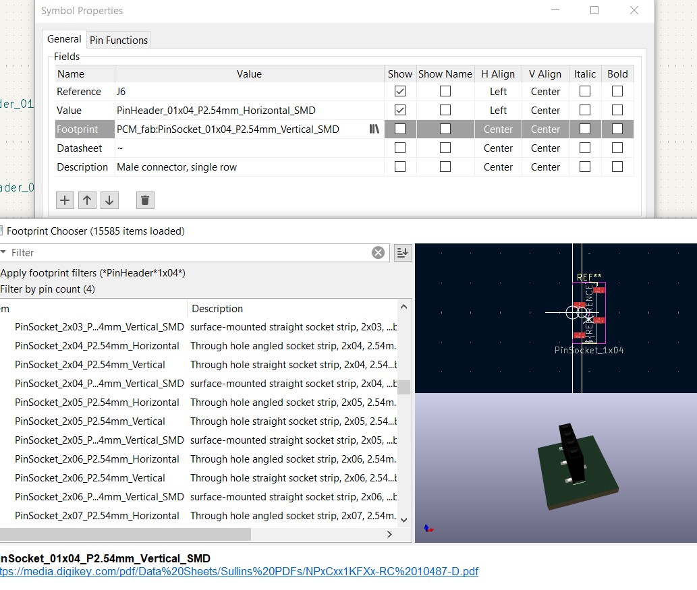Select Filter by pin count (4) option

click(47, 289)
